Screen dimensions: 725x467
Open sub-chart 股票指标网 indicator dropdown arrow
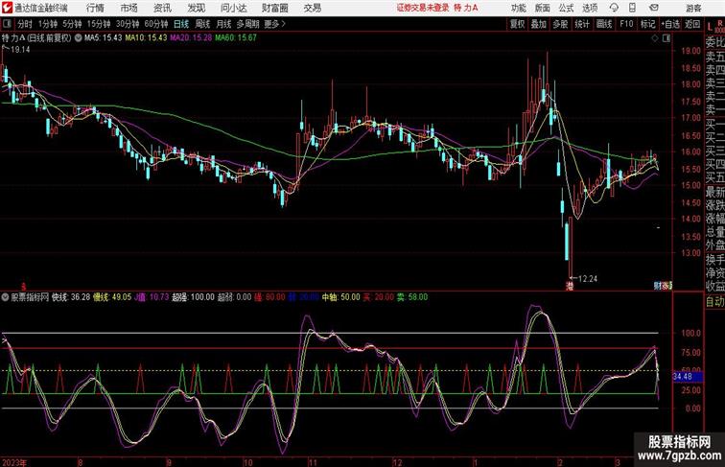point(5,297)
